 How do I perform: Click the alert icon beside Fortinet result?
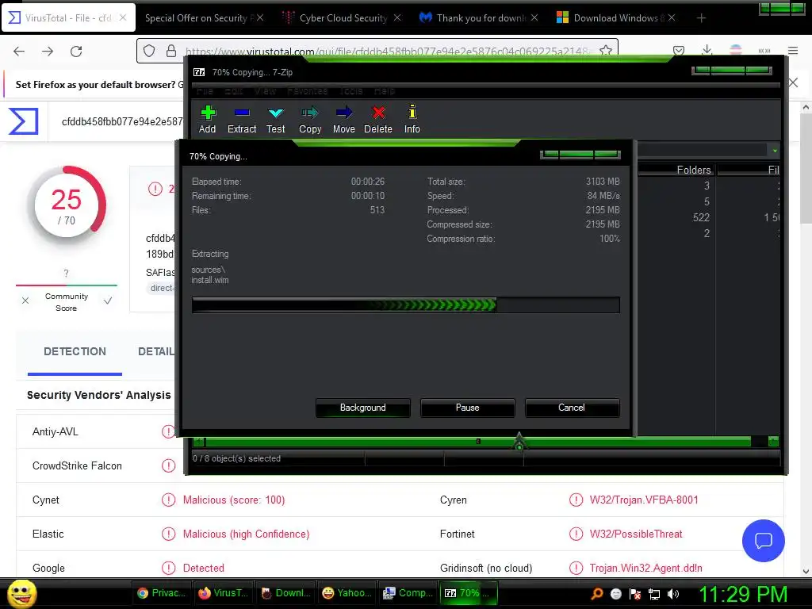point(576,534)
